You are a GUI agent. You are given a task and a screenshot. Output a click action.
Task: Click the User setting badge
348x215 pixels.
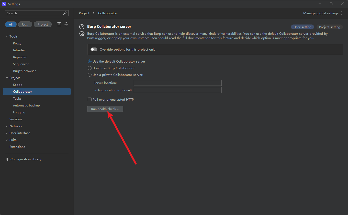coord(302,27)
